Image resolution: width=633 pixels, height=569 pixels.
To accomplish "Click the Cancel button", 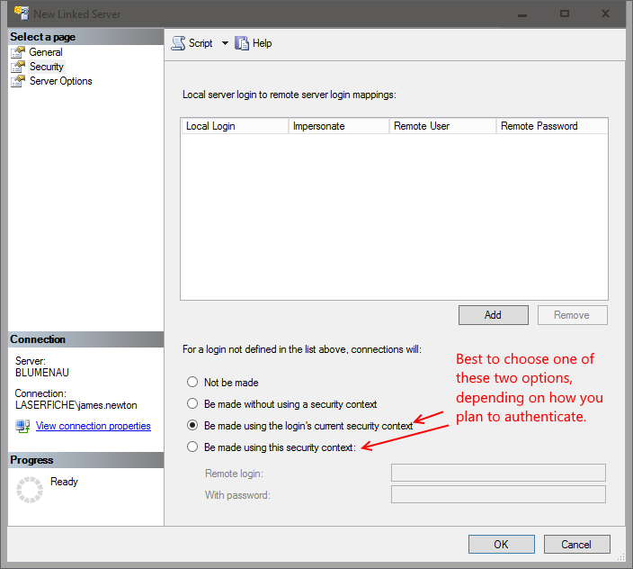I will 577,545.
